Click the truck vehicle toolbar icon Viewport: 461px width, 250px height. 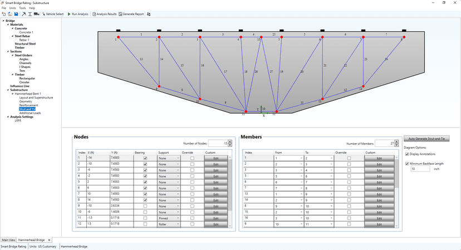pyautogui.click(x=37, y=14)
